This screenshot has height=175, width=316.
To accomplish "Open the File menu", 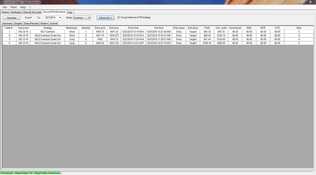I will [5, 7].
